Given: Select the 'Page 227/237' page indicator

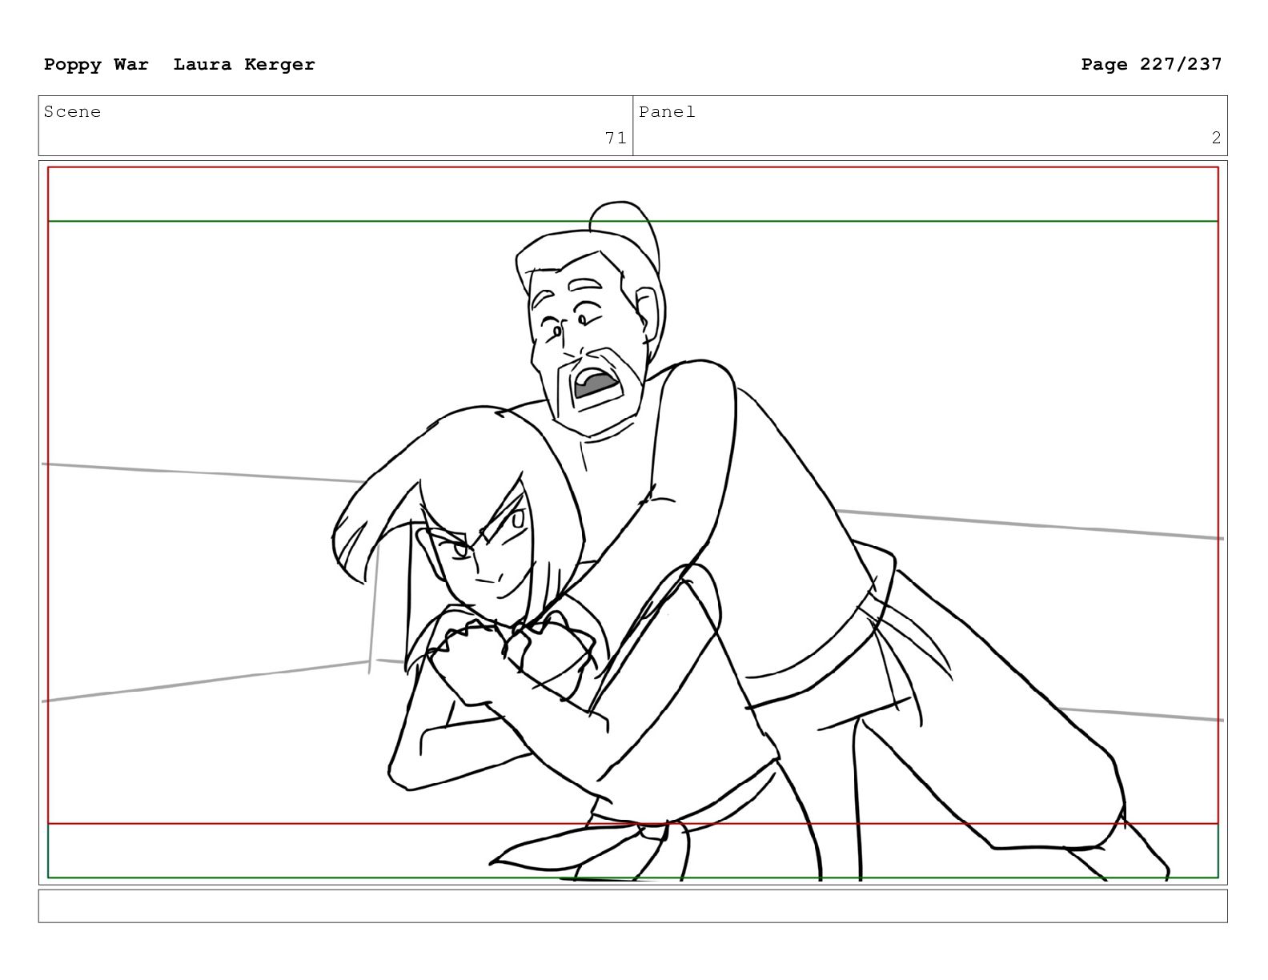Looking at the screenshot, I should pos(1151,64).
